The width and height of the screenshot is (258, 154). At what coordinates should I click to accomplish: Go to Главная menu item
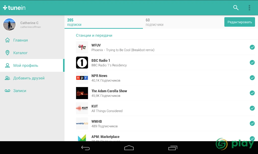(32, 40)
